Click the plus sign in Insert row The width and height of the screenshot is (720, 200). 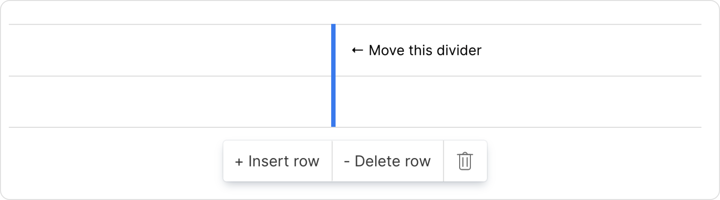click(239, 162)
